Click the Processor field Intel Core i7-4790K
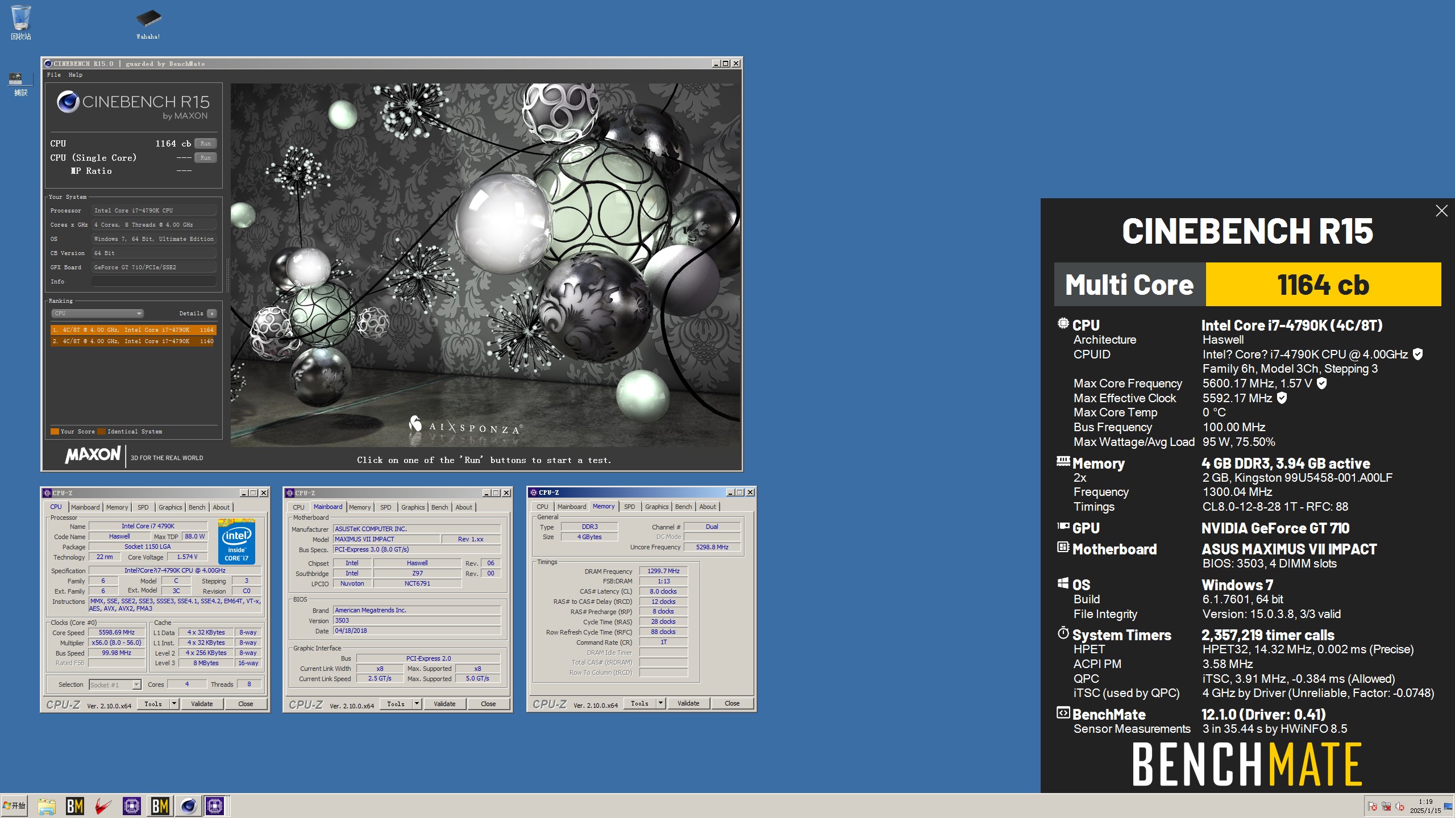The height and width of the screenshot is (818, 1455). pyautogui.click(x=154, y=210)
